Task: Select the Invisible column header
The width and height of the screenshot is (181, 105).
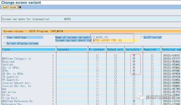Action: 134,50
